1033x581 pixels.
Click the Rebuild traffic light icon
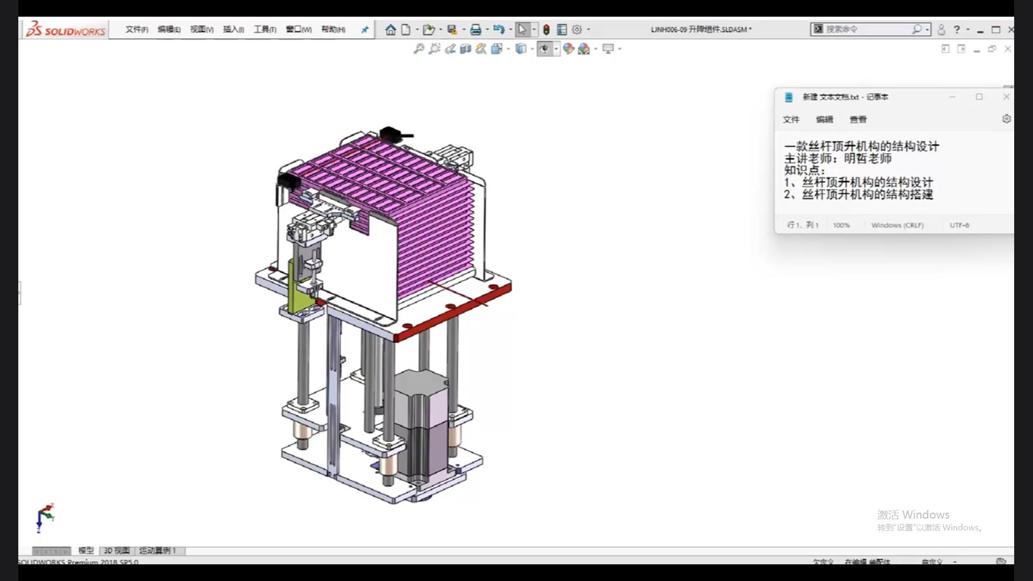[x=546, y=30]
